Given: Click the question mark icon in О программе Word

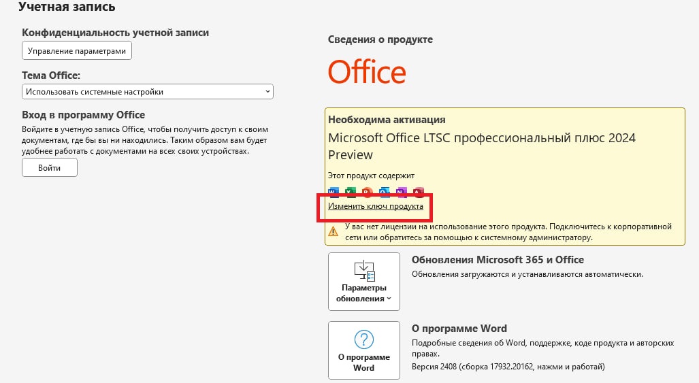Looking at the screenshot, I should tap(363, 339).
